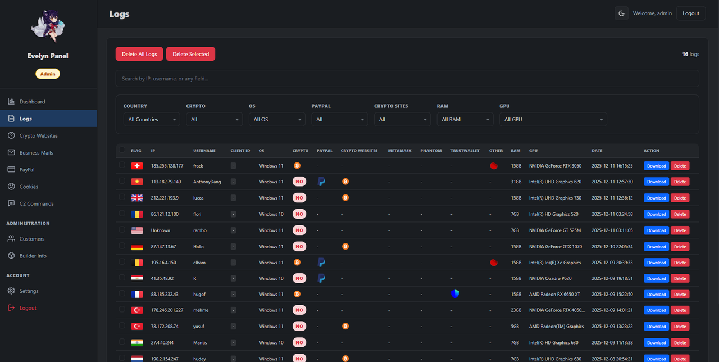
Task: Click the Logs document icon in sidebar
Action: point(11,119)
